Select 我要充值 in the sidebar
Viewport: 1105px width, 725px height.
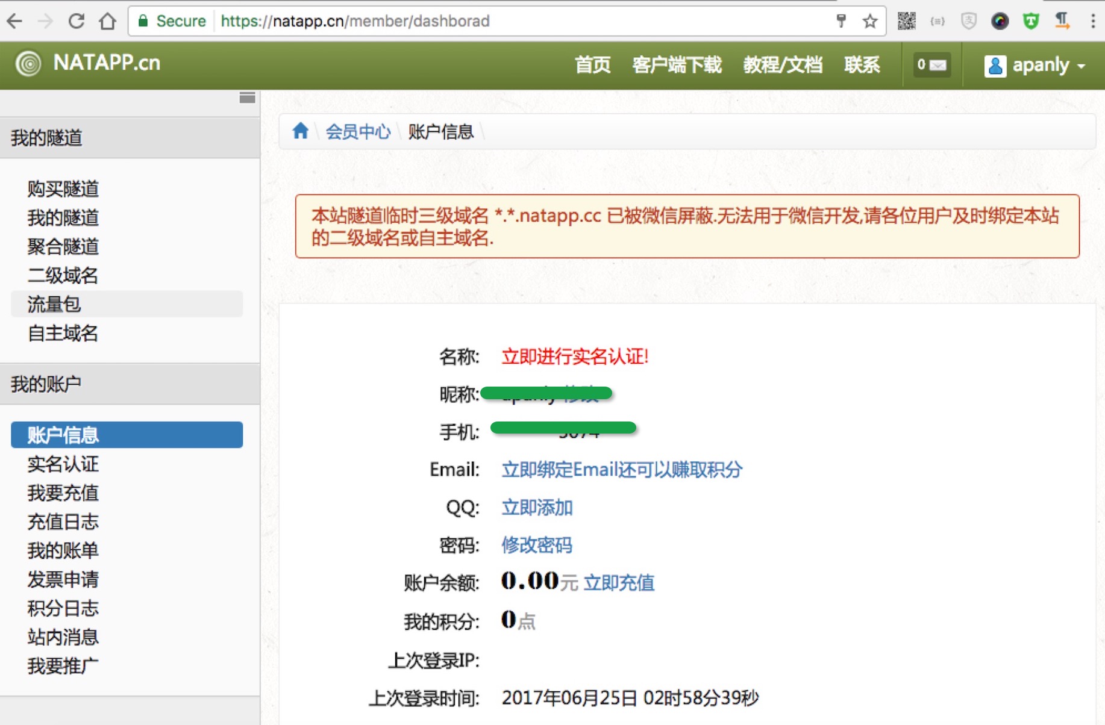63,493
